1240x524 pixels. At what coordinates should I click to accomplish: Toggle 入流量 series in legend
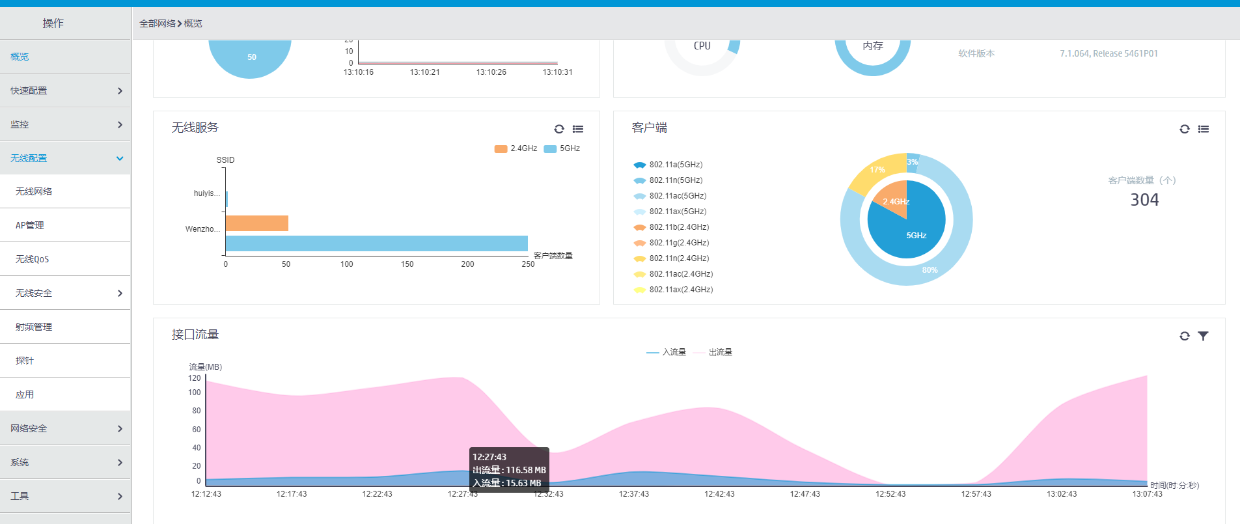pyautogui.click(x=666, y=352)
